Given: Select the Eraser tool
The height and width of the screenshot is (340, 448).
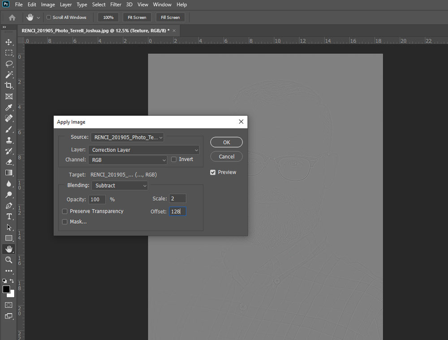Looking at the screenshot, I should click(x=9, y=162).
